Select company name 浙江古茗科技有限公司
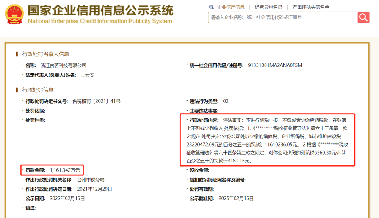Screen dimensions: 379x218 click(63, 65)
